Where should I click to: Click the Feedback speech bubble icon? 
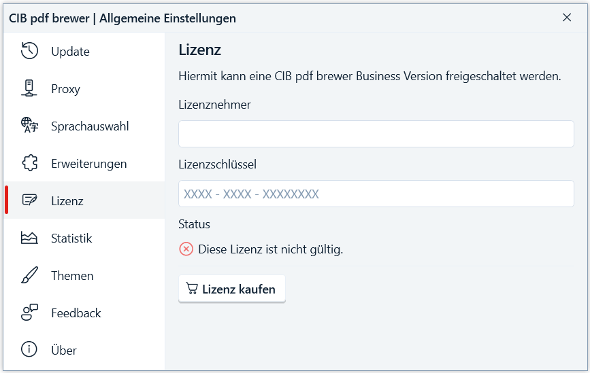(x=30, y=312)
